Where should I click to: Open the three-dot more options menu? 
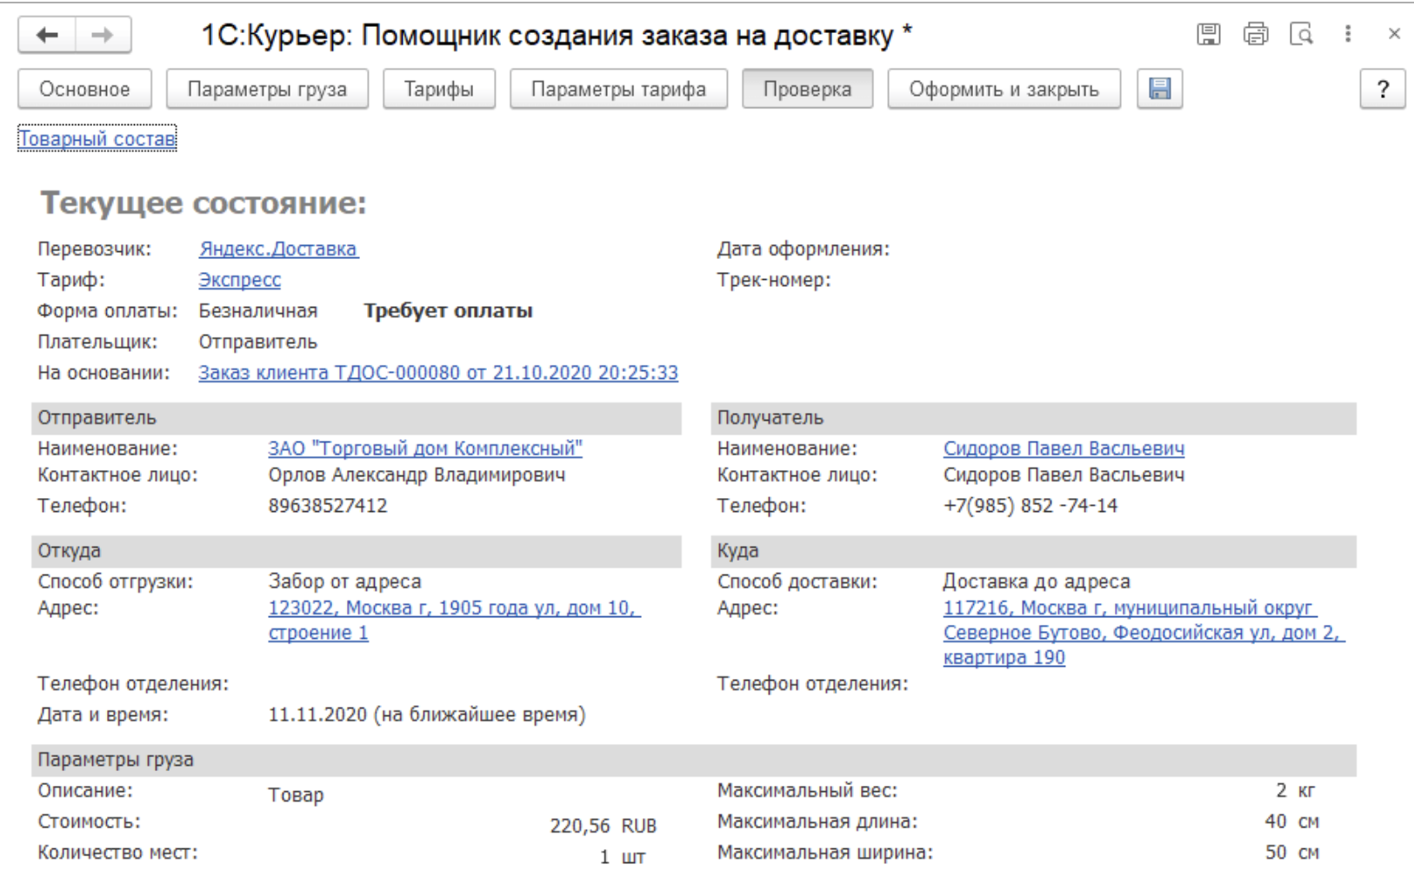tap(1348, 34)
